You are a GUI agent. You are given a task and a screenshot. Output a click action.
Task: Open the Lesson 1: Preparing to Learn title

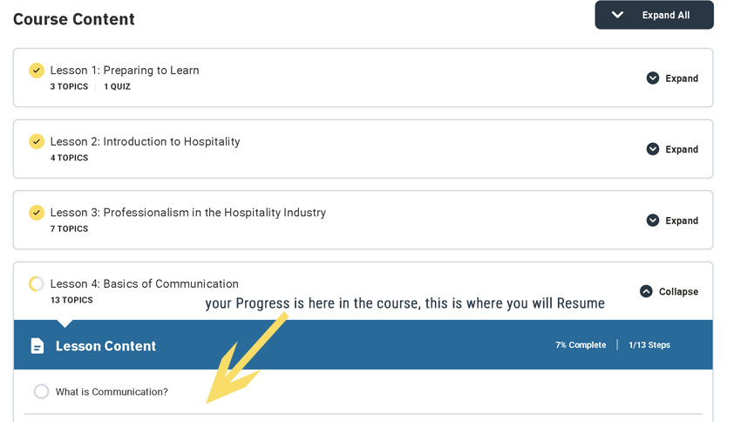tap(125, 71)
